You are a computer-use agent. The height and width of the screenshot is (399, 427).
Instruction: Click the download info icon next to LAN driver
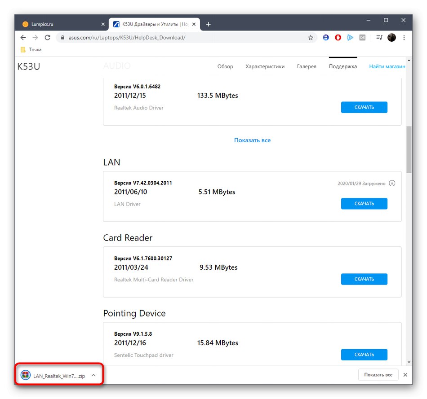click(x=392, y=183)
